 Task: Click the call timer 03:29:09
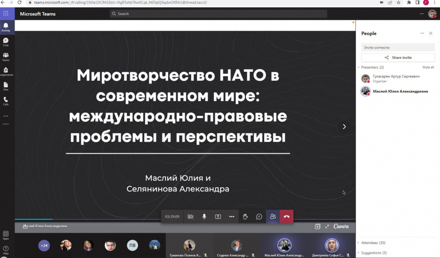click(x=172, y=216)
